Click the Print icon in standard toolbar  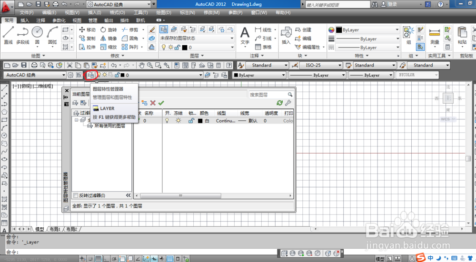pyautogui.click(x=34, y=65)
